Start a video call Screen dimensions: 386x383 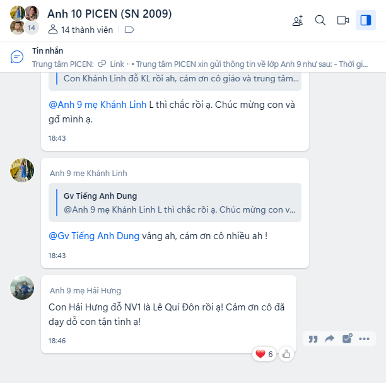[343, 20]
